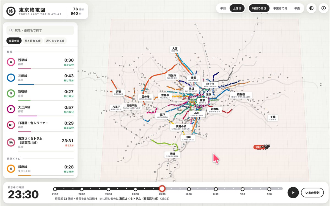Open the info (i) panel icon
This screenshot has height=206, width=330.
[x=323, y=8]
